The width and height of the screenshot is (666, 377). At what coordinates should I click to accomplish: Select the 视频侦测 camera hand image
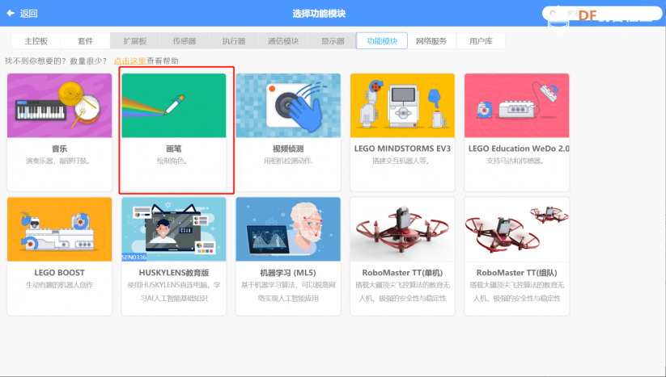coord(288,106)
